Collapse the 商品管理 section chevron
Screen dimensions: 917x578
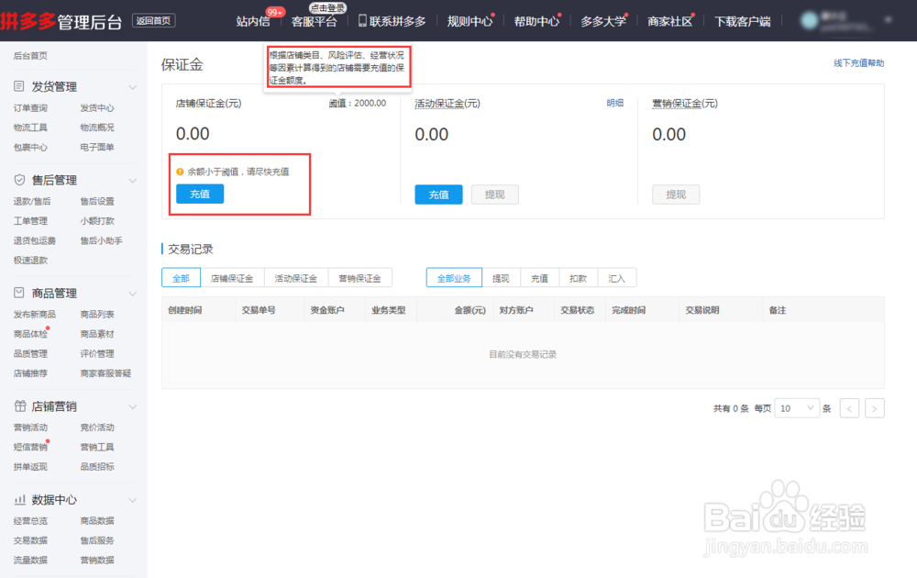pos(133,294)
